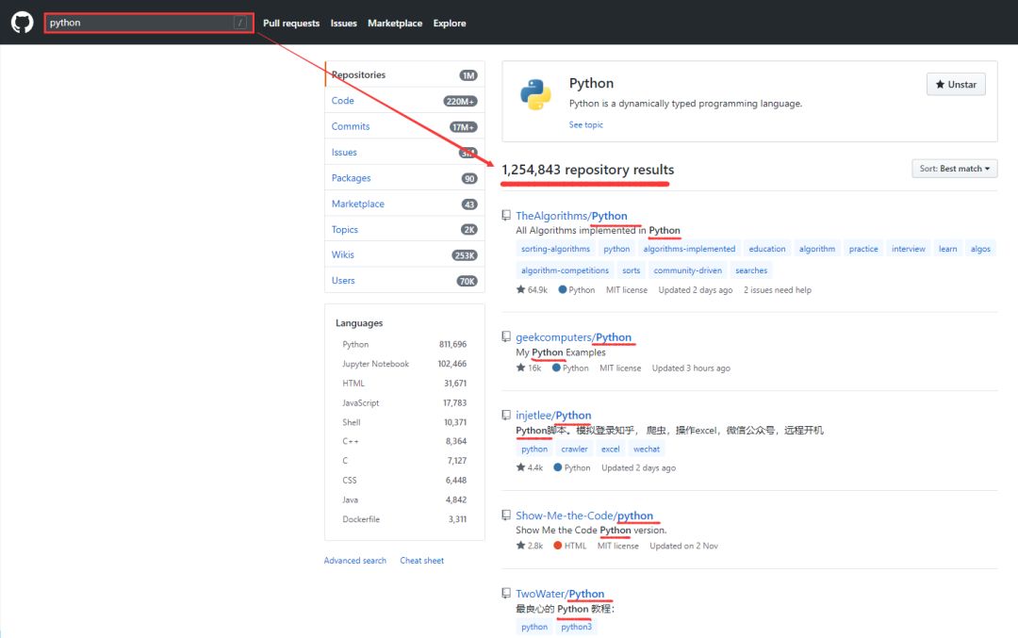Click the sorting-algorithms topic tag
1018x638 pixels.
(556, 249)
